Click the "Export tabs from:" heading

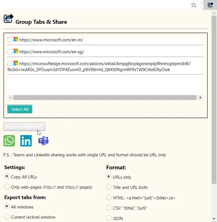pyautogui.click(x=25, y=197)
